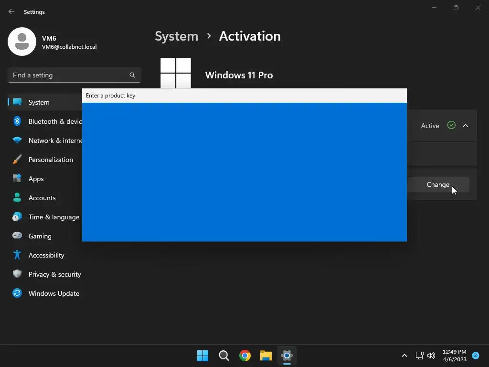
Task: Open Bluetooth & devices settings
Action: pos(44,121)
